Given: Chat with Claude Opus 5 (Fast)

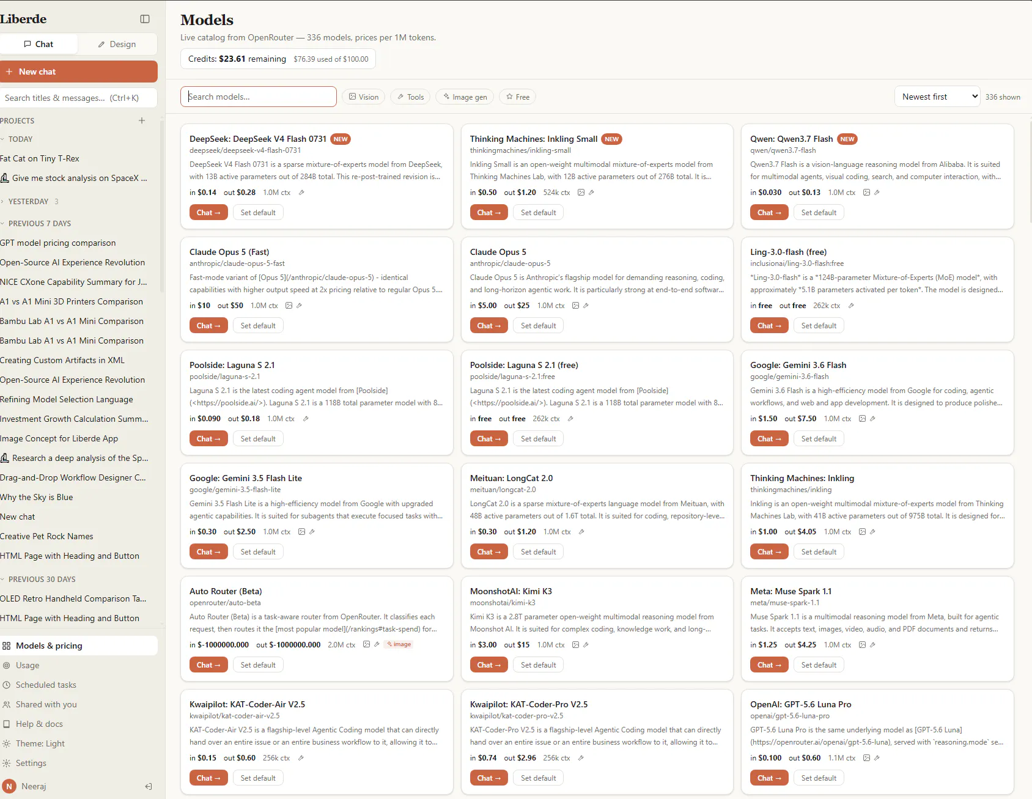Looking at the screenshot, I should (208, 325).
